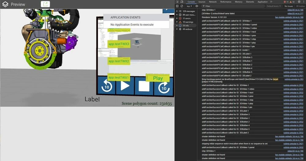Click the 39 hidden messages label
The height and width of the screenshot is (161, 306).
(300, 6)
